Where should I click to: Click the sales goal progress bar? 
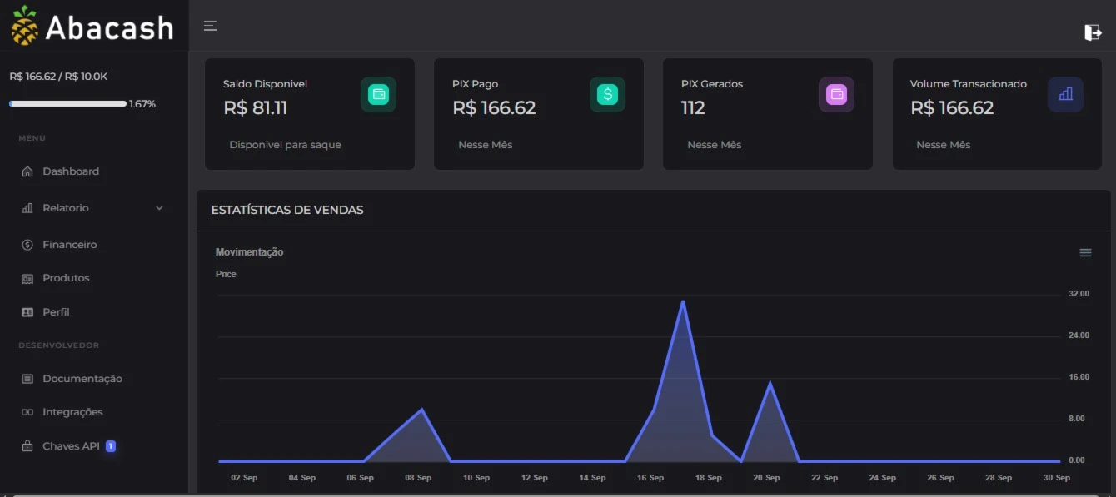[67, 104]
